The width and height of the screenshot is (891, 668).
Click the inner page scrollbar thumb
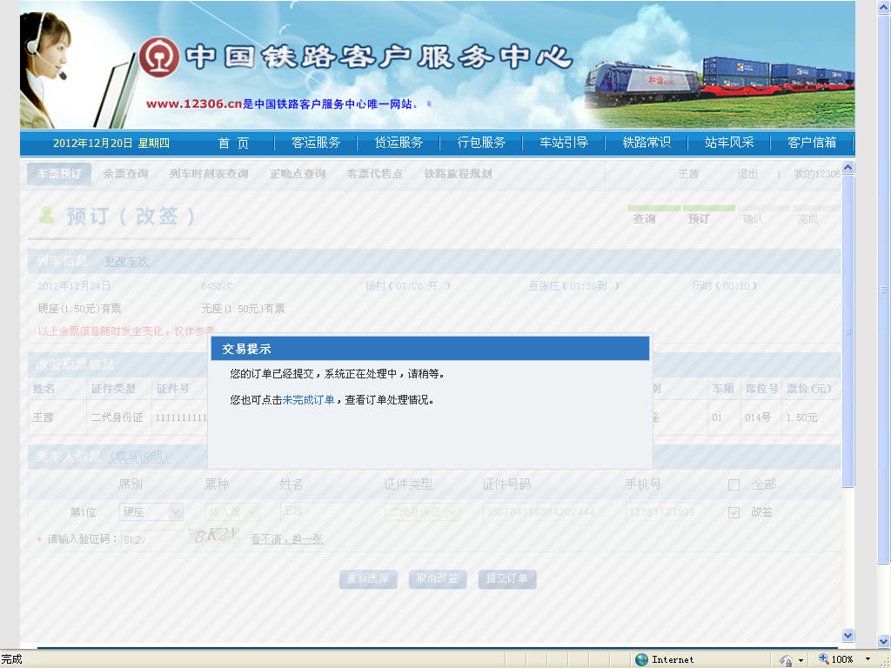tap(847, 331)
